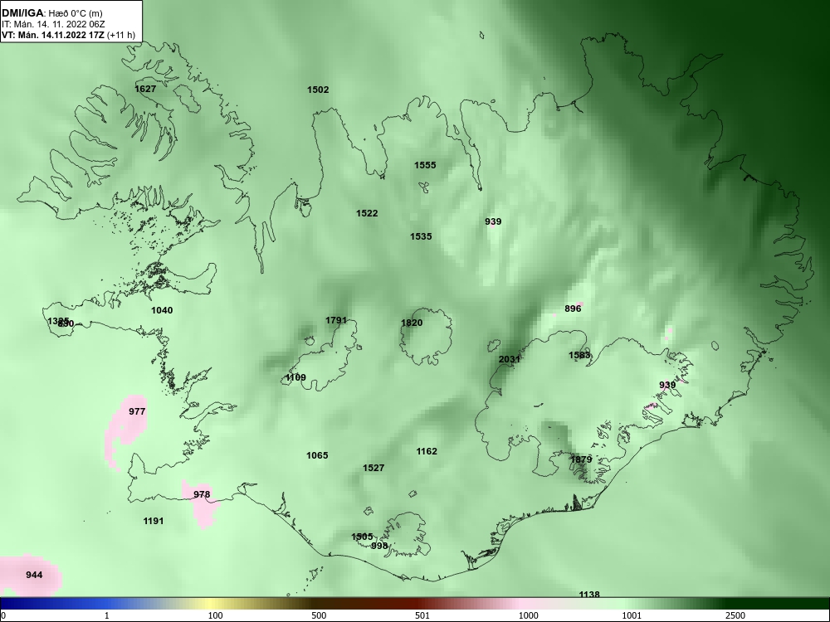Click the legend label 500

click(x=319, y=615)
